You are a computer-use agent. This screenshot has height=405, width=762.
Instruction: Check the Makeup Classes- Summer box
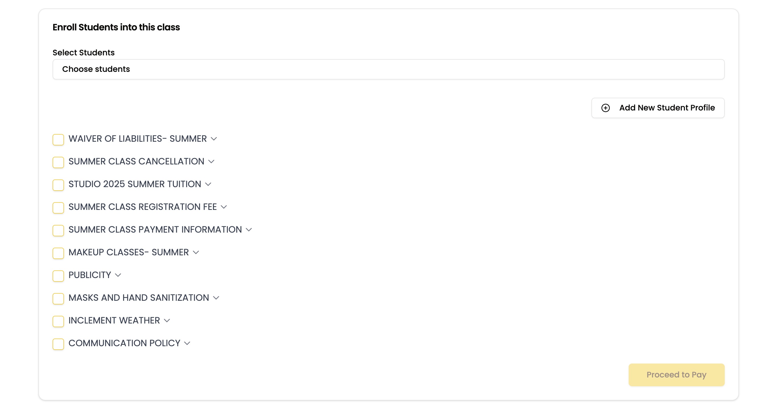tap(58, 253)
